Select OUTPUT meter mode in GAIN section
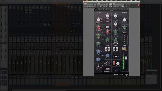This screenshot has width=162, height=91. point(124,49)
